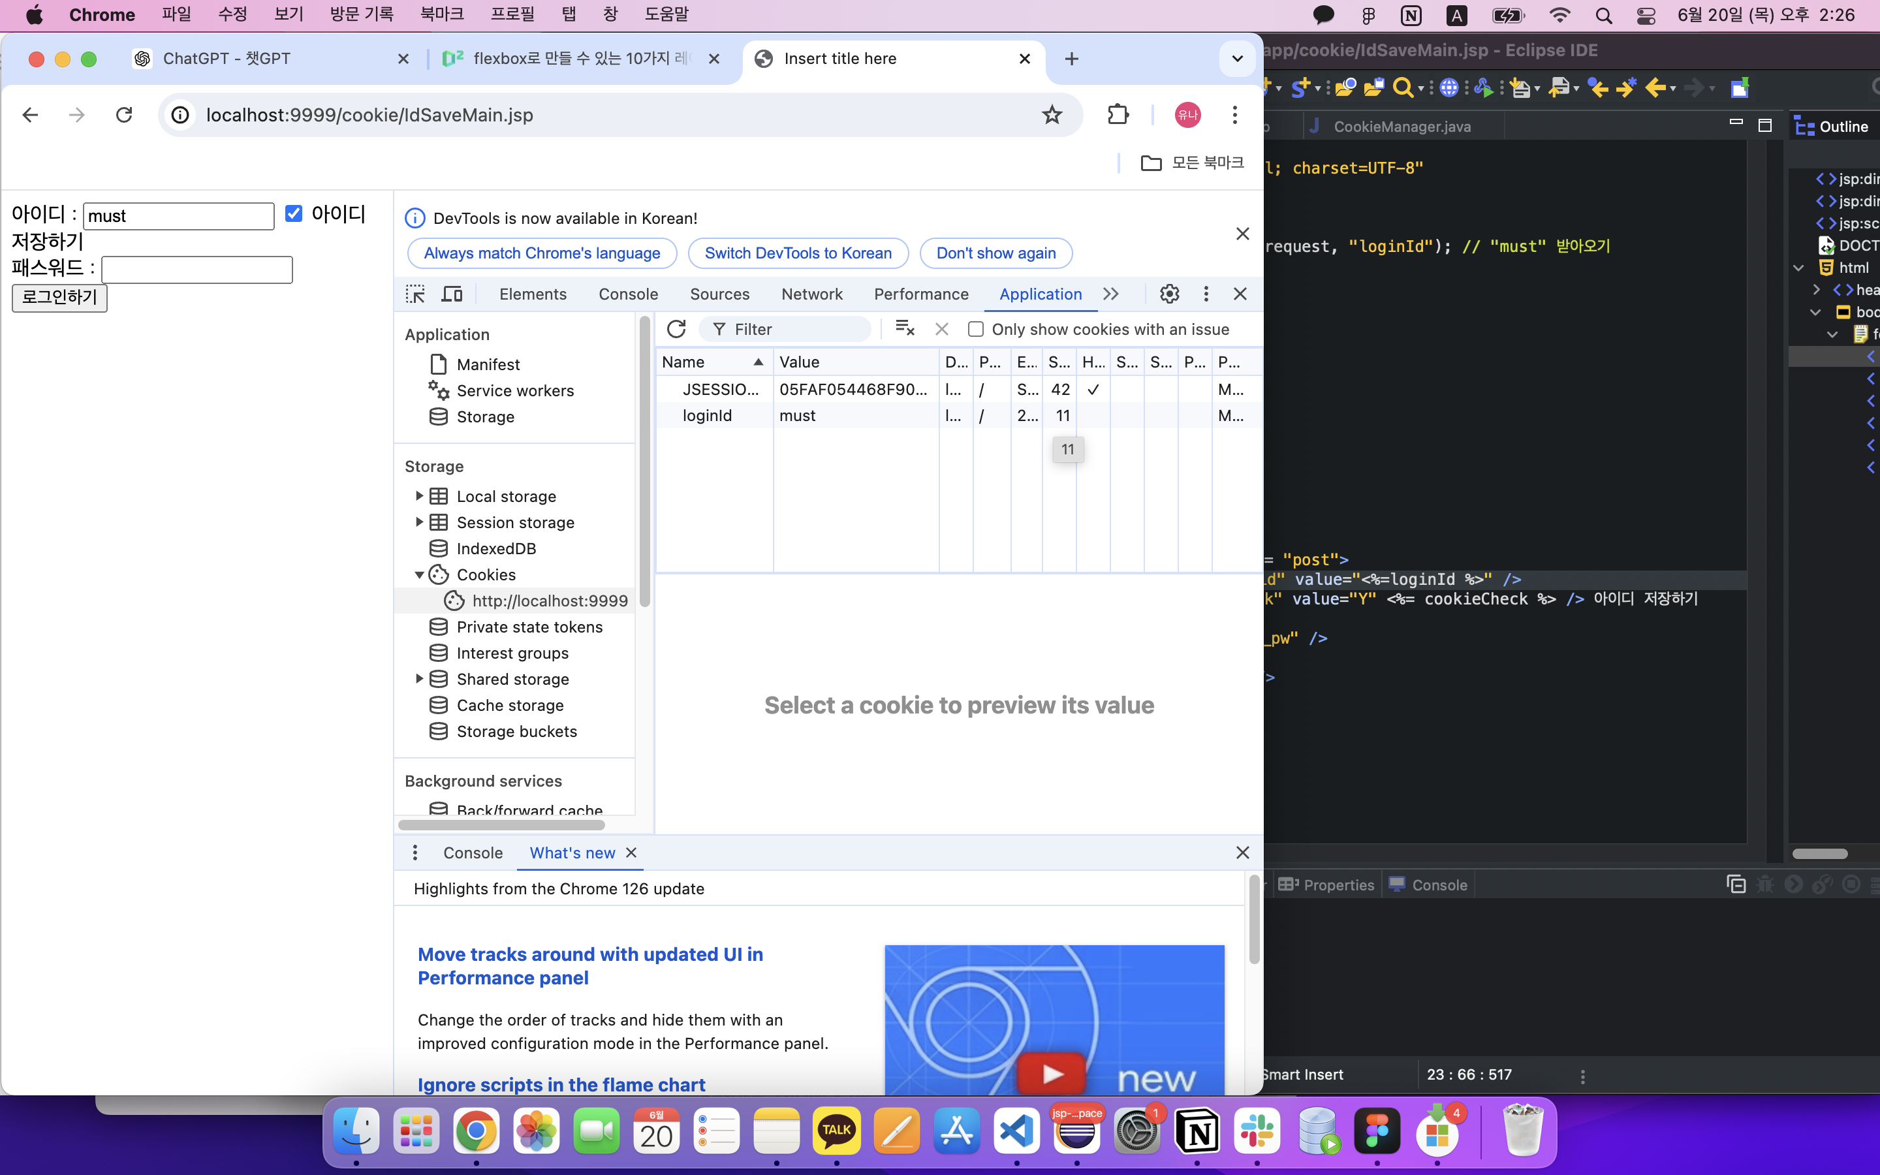This screenshot has width=1880, height=1175.
Task: Open the 북마크 menu in the menu bar
Action: pyautogui.click(x=441, y=14)
